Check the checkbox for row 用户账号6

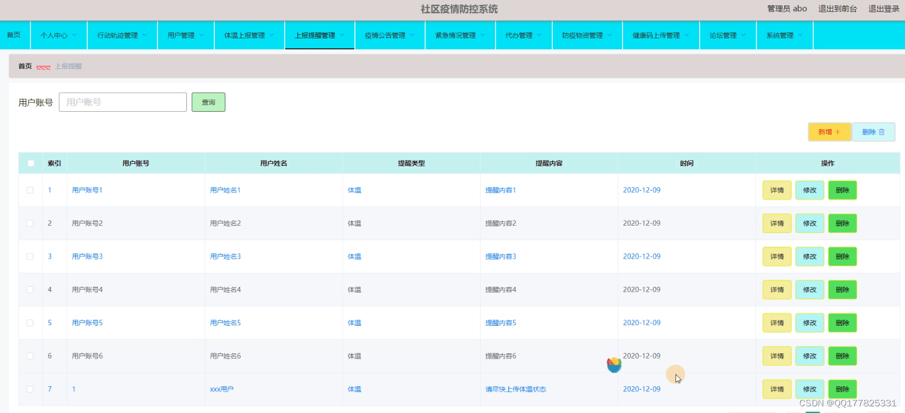(x=30, y=356)
